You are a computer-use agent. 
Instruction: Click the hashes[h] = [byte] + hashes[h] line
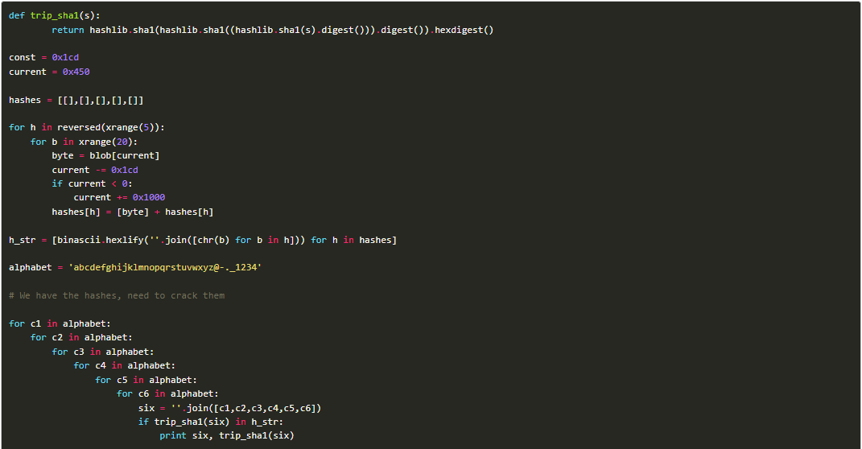[132, 212]
